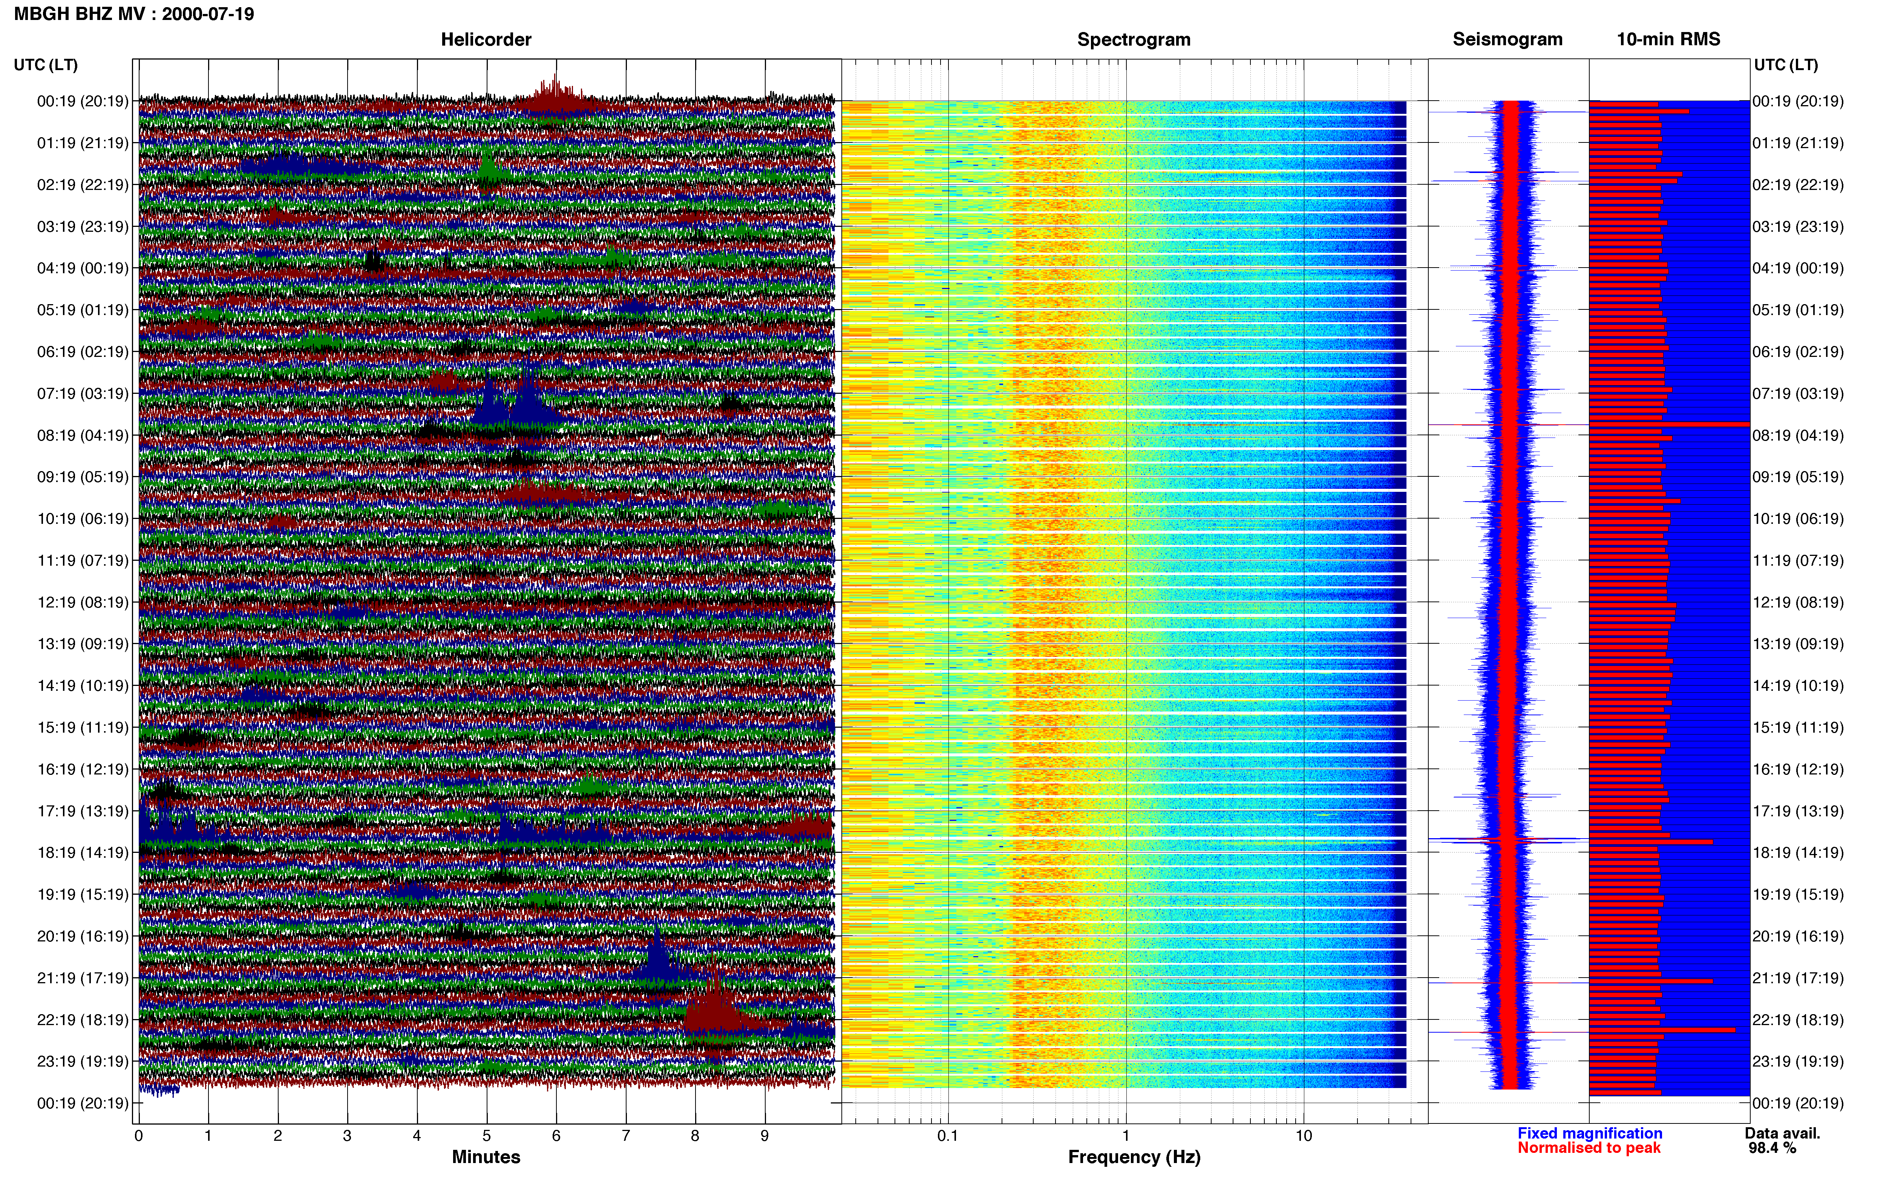Click the right-axis '18:19 (14:19)' time label
The width and height of the screenshot is (1892, 1183).
pyautogui.click(x=1798, y=853)
